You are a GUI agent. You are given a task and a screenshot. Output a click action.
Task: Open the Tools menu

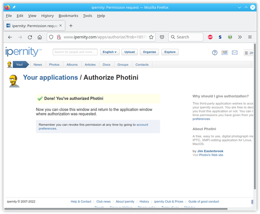tap(87, 16)
